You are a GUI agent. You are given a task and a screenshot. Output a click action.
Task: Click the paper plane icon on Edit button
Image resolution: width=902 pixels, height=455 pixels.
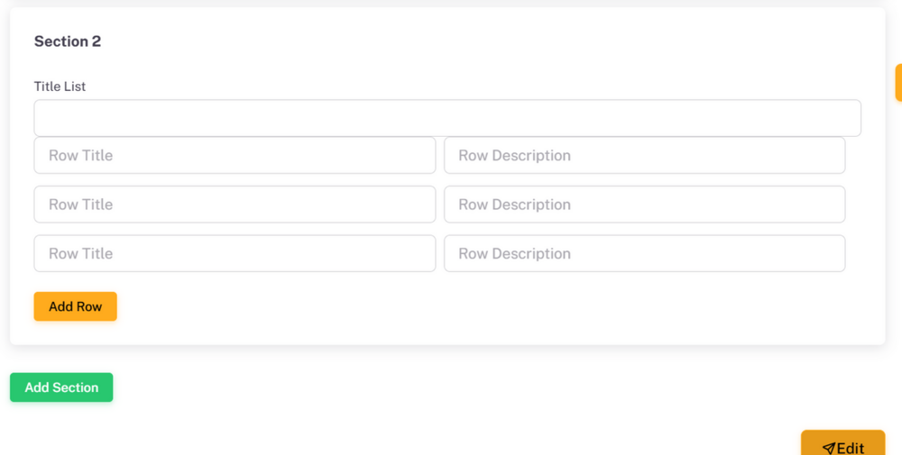pyautogui.click(x=828, y=448)
